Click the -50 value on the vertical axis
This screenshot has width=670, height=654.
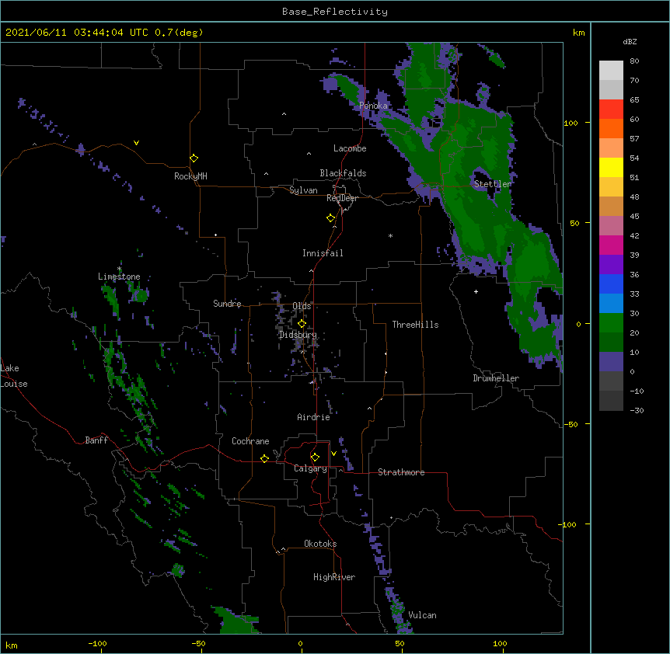tap(571, 424)
